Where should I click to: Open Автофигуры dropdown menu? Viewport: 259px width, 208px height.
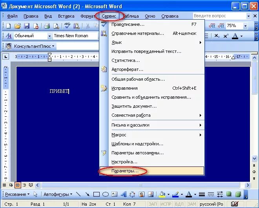(58, 194)
